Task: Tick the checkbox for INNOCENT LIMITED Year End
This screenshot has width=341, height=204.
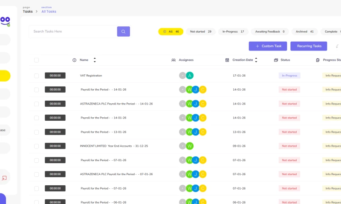Action: (36, 146)
